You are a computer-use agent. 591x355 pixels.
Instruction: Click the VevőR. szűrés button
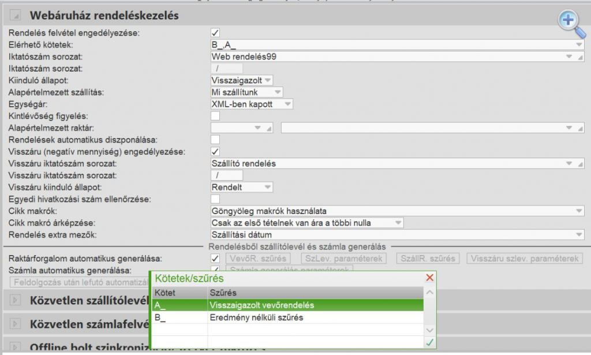257,259
